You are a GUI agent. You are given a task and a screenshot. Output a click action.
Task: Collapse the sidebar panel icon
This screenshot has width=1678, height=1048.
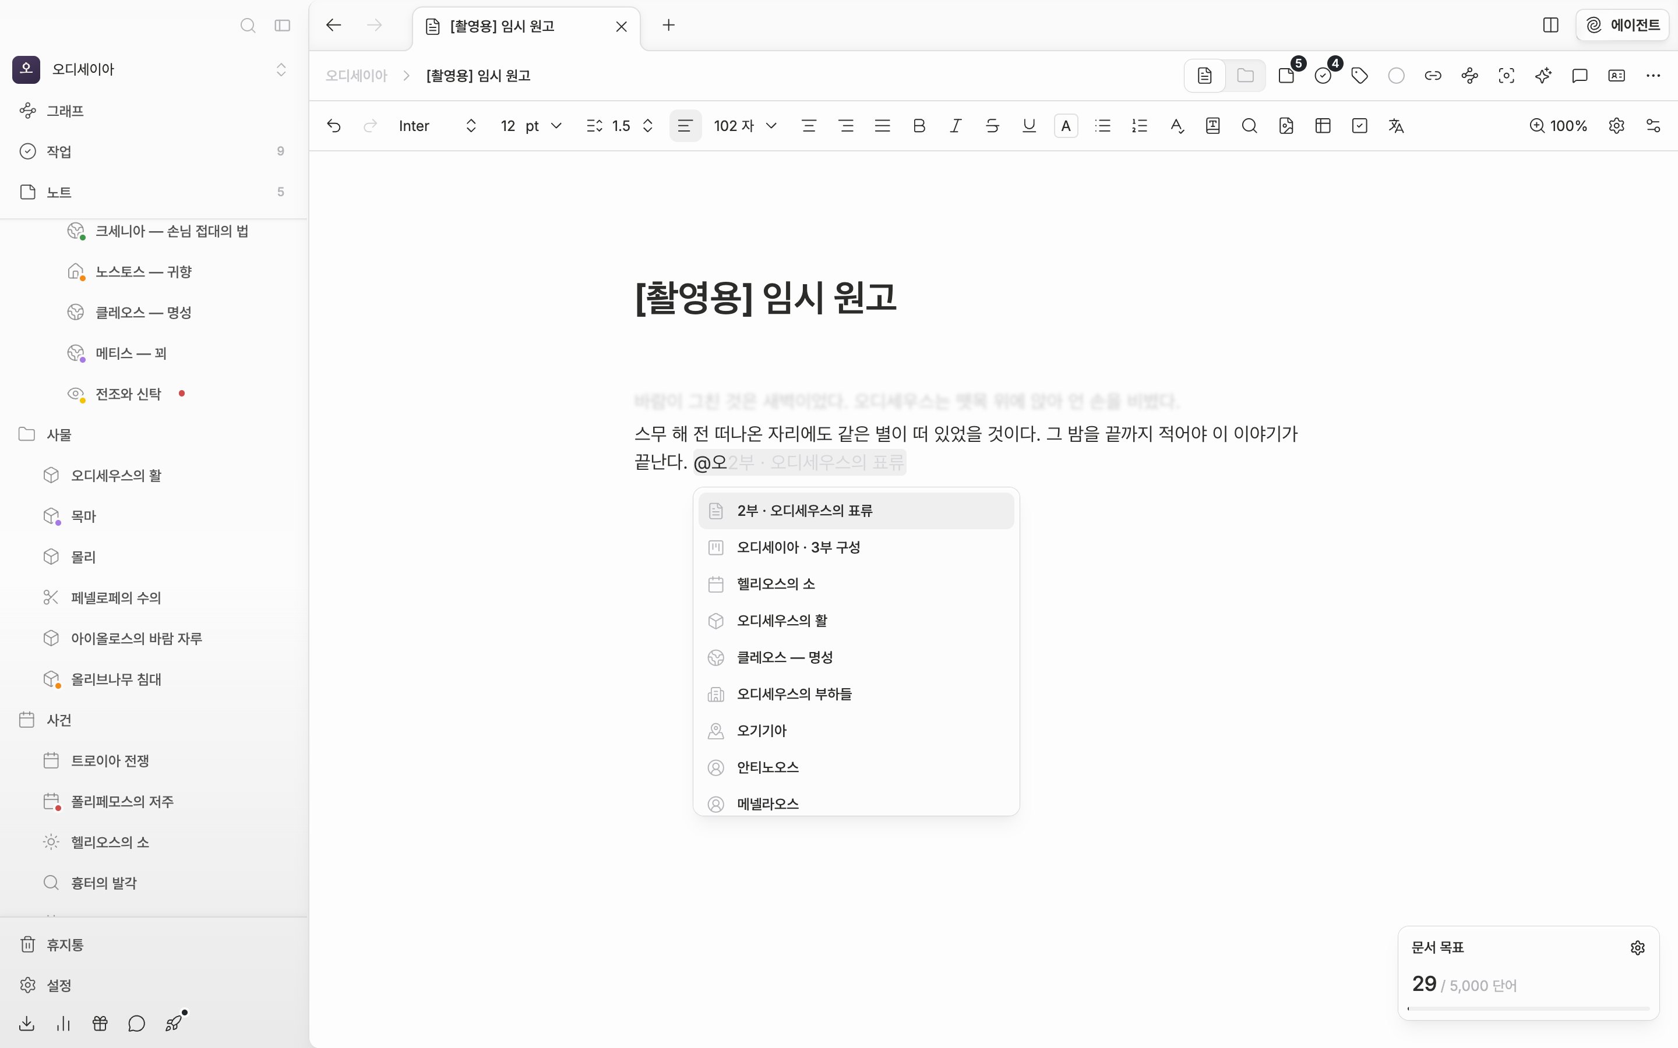[x=282, y=26]
